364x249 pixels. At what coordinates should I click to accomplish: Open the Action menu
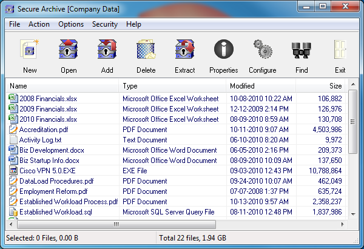click(x=39, y=24)
